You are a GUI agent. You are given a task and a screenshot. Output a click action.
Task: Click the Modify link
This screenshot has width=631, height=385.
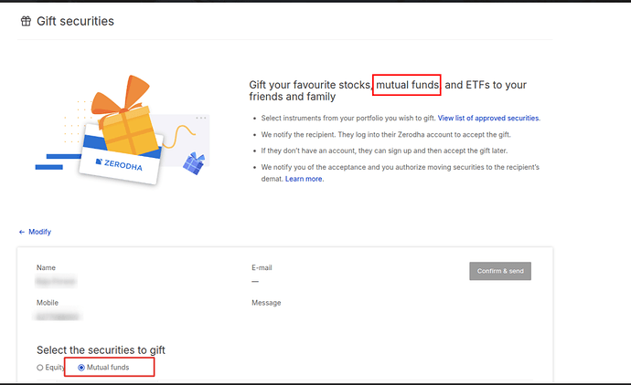tap(40, 232)
